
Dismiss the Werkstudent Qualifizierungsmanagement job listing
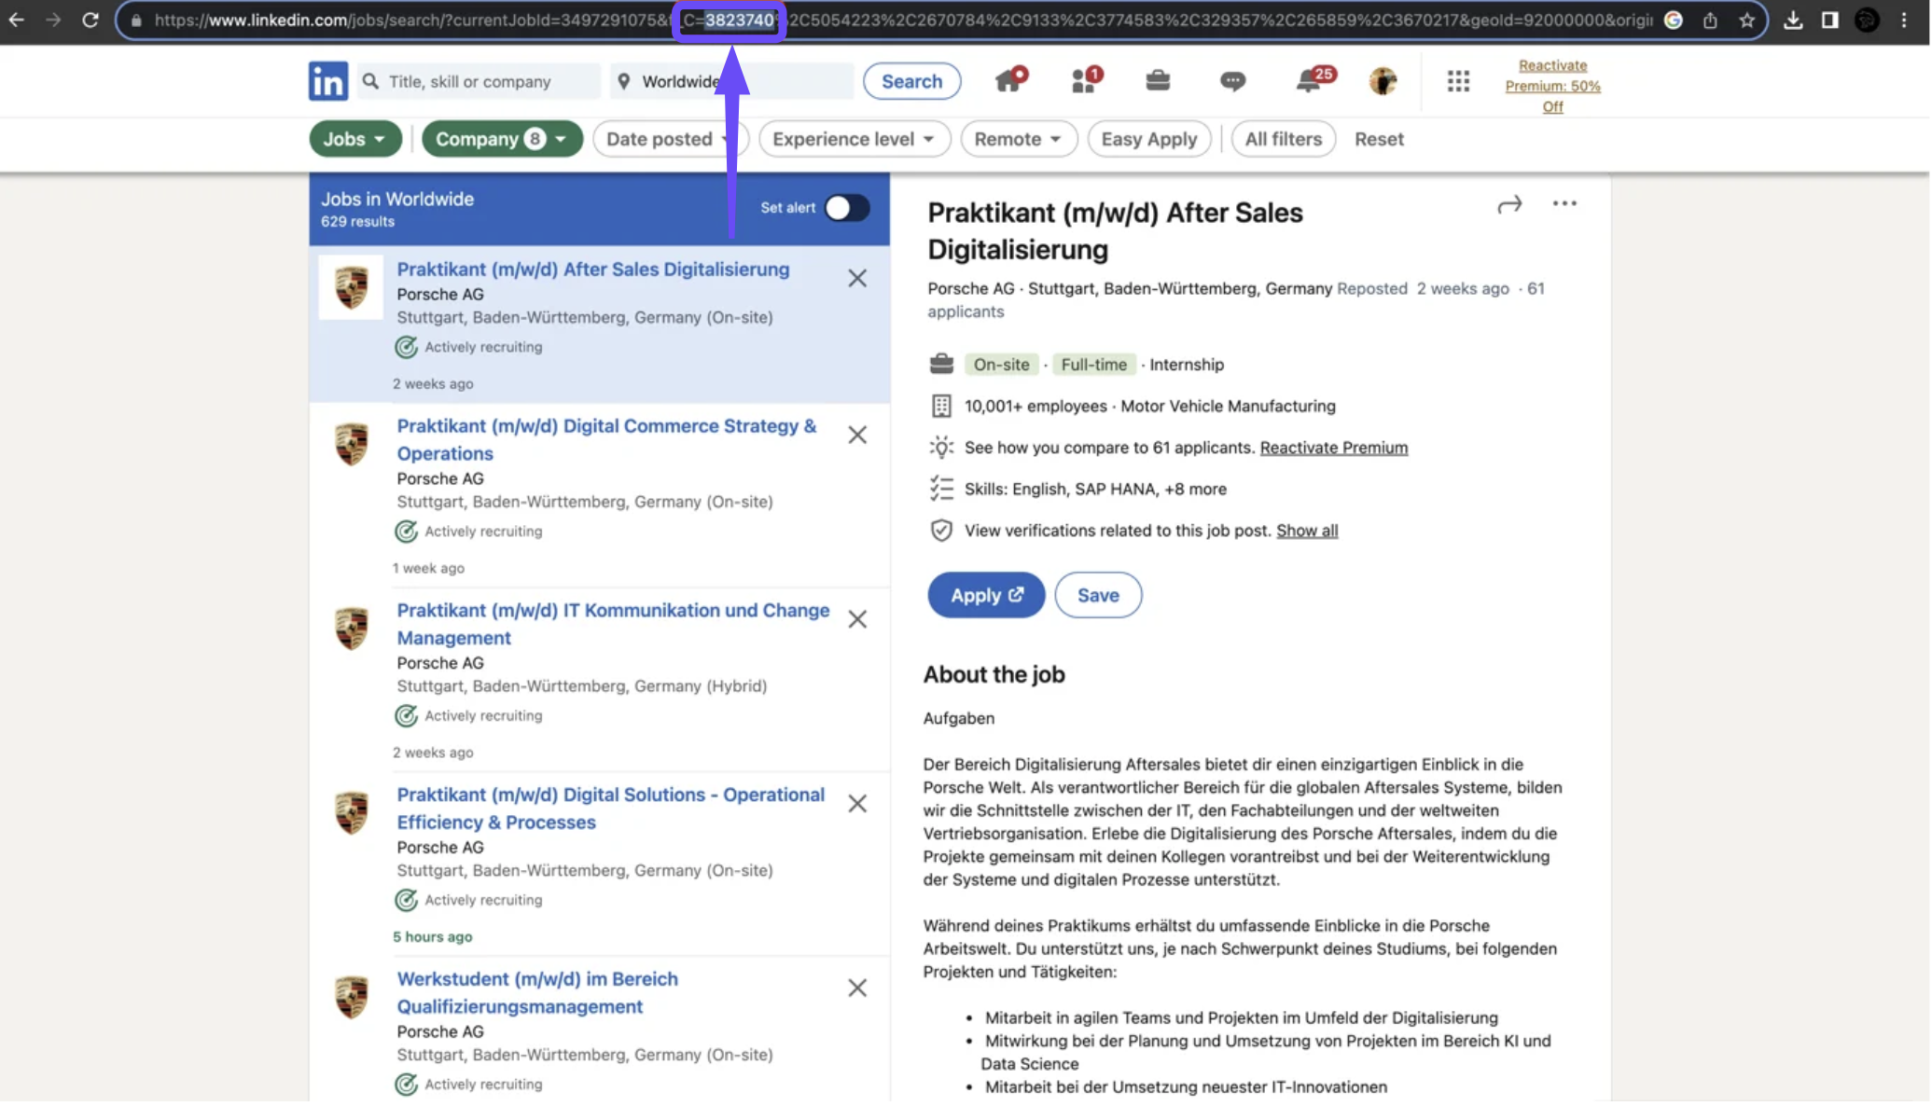(858, 989)
